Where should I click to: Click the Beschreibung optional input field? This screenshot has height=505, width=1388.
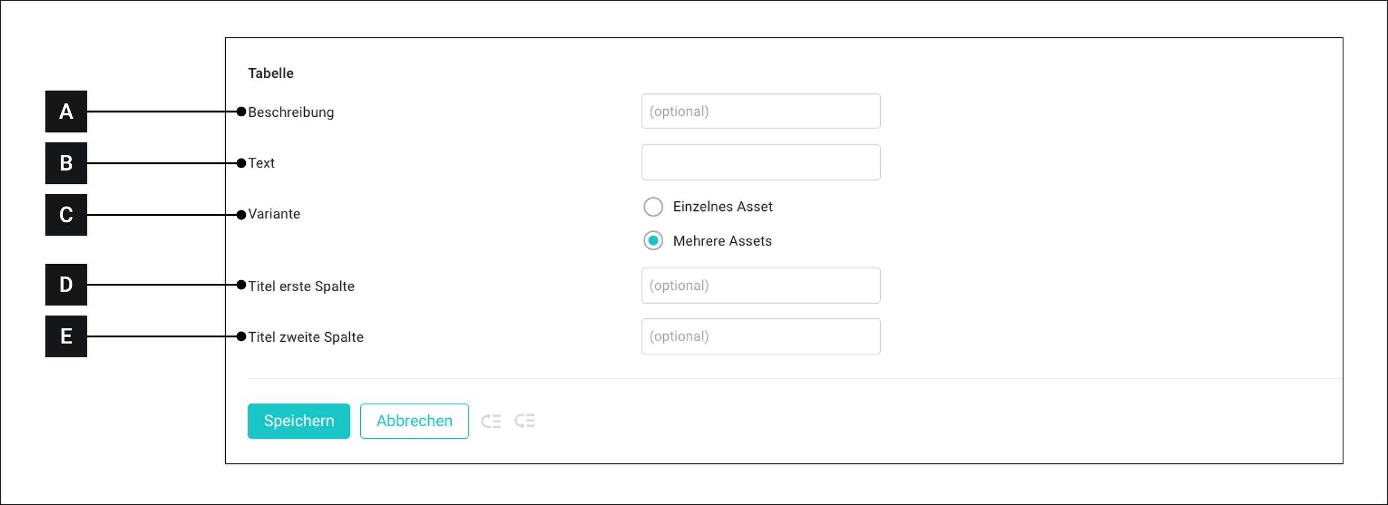tap(760, 111)
